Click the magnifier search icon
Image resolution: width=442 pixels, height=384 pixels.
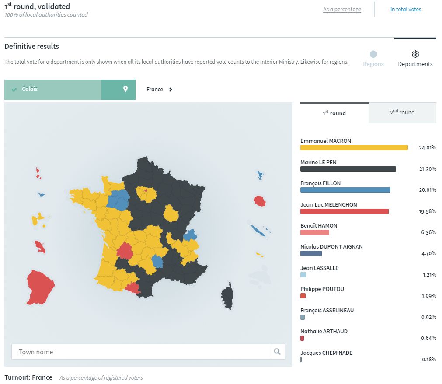[277, 352]
